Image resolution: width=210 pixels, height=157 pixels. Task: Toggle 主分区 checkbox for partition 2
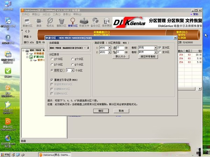[x=160, y=52]
